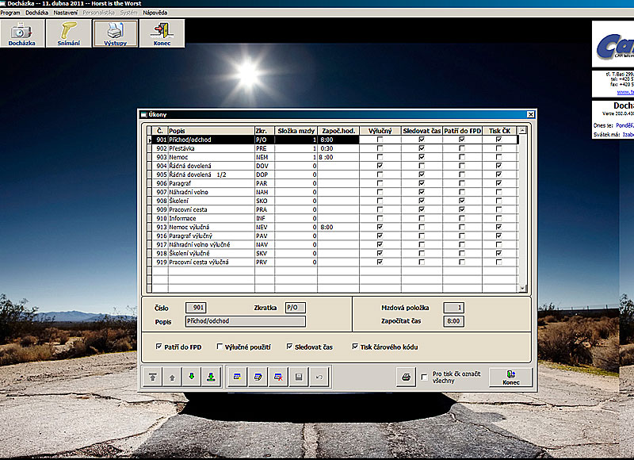Toggle Tisk ČK checkbox for Paragraf row 906
The width and height of the screenshot is (634, 460).
[x=499, y=183]
